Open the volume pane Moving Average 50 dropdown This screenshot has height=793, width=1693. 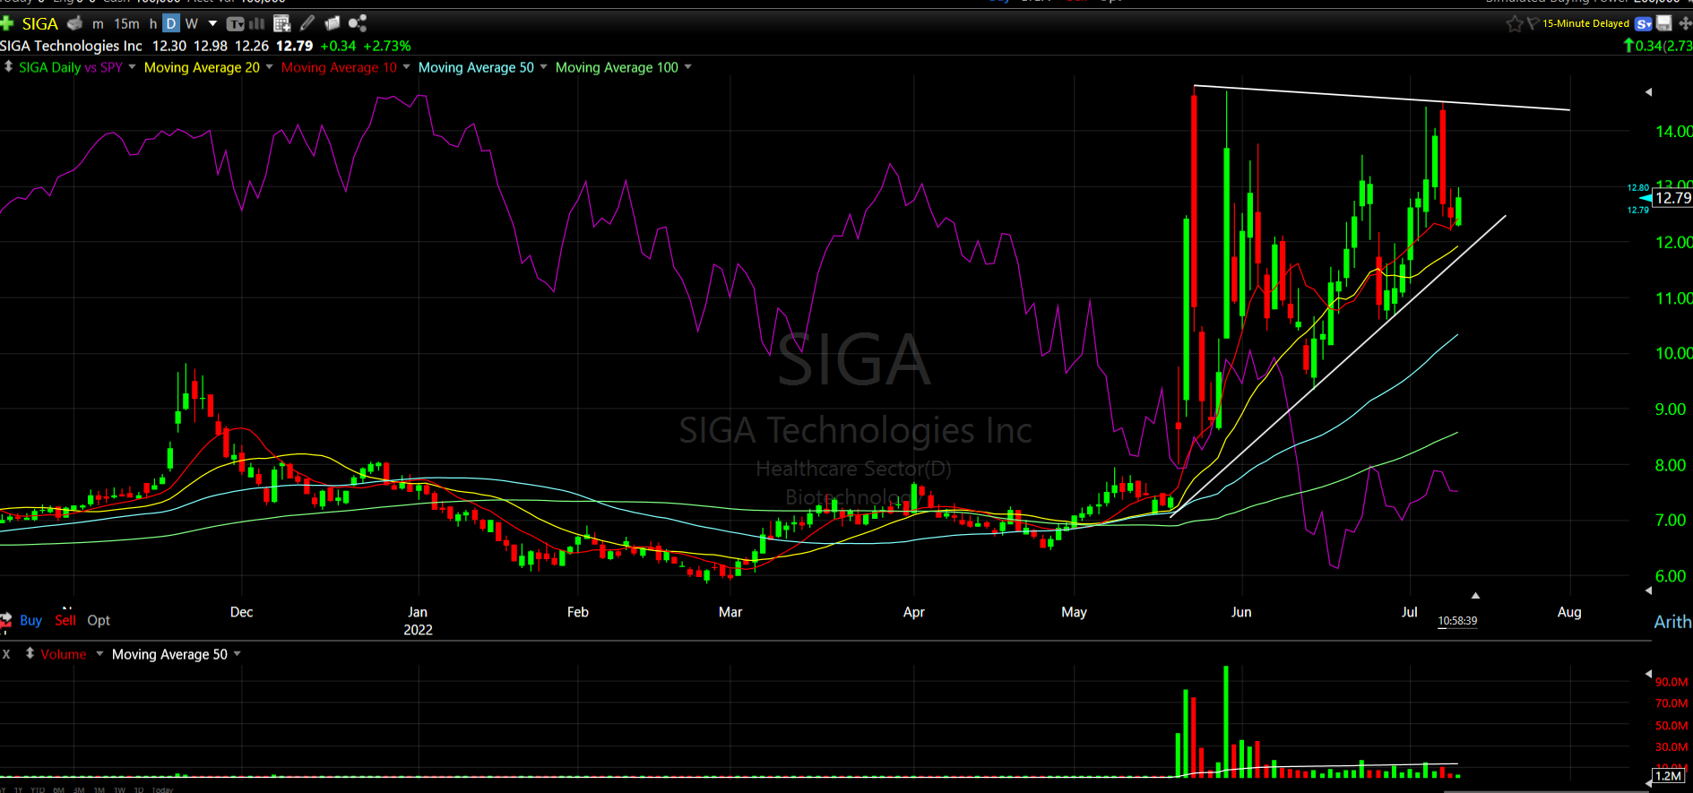pyautogui.click(x=238, y=654)
